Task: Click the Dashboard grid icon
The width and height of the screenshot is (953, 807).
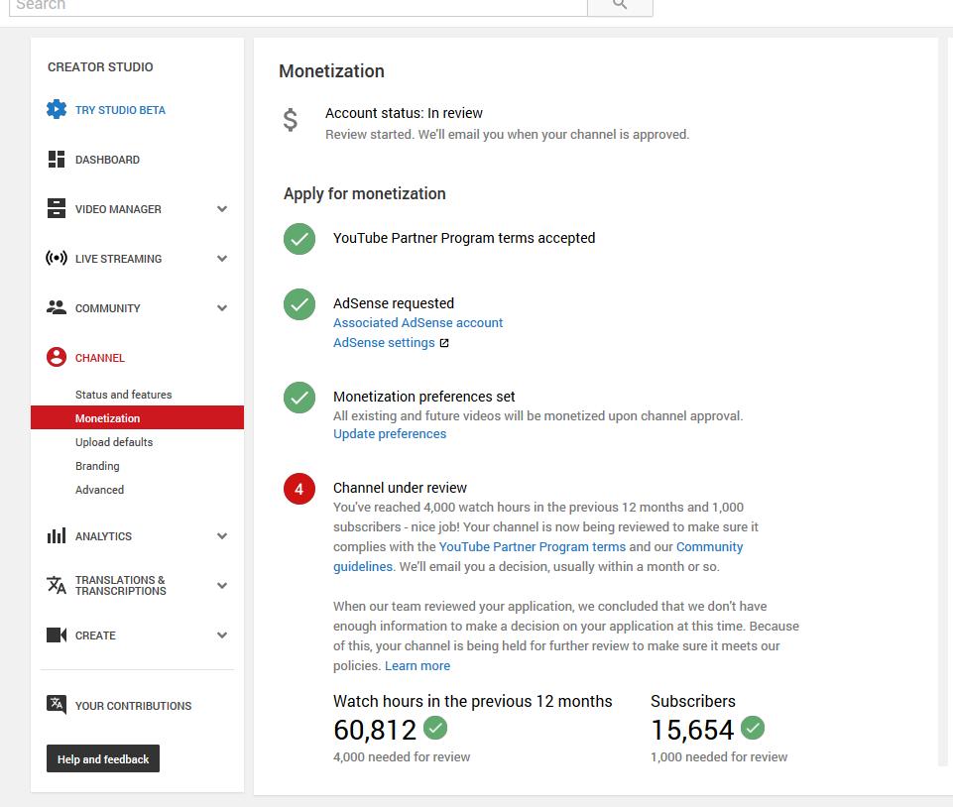Action: point(57,160)
